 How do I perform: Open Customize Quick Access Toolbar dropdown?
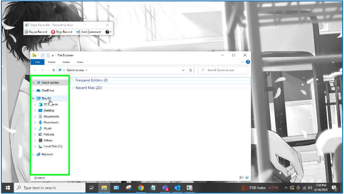click(53, 56)
